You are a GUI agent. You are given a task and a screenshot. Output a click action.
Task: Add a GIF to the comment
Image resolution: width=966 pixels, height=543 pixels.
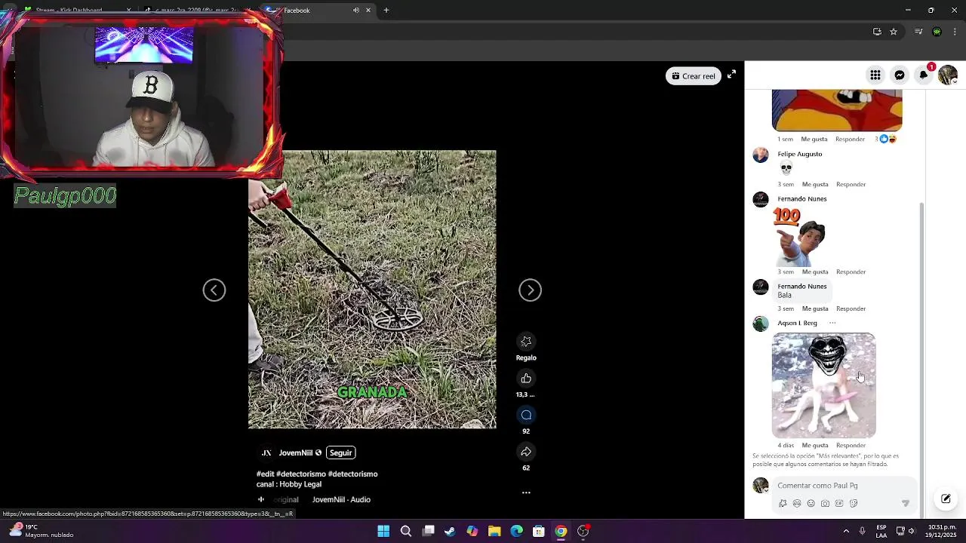(839, 504)
